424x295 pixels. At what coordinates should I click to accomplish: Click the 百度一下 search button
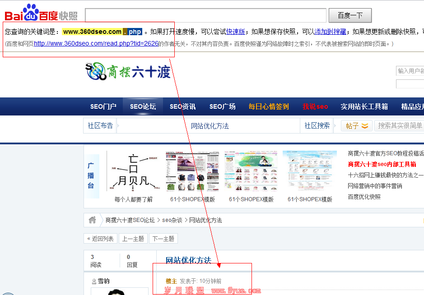point(350,15)
